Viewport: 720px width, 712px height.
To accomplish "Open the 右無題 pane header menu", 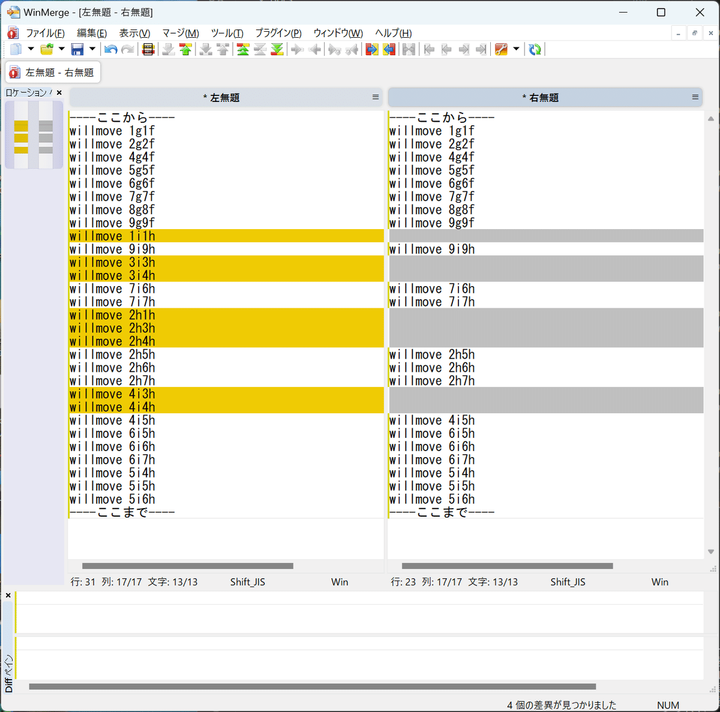I will coord(695,97).
